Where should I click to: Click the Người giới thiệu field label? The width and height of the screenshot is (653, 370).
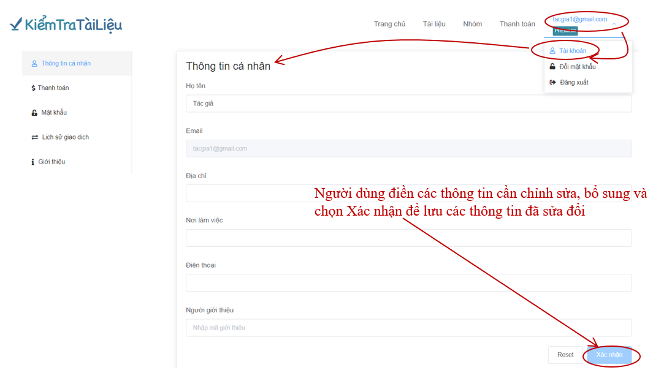tap(210, 311)
